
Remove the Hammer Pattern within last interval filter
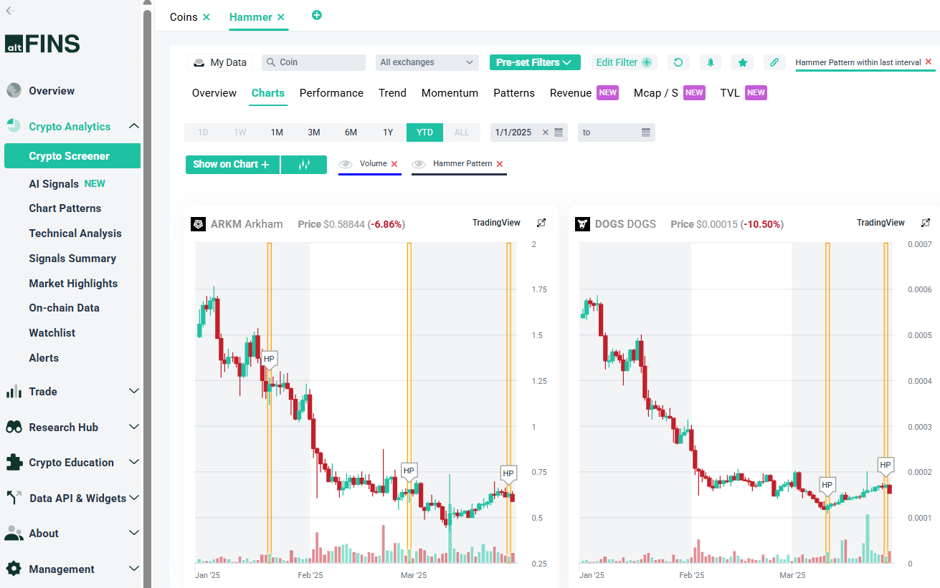[x=929, y=62]
